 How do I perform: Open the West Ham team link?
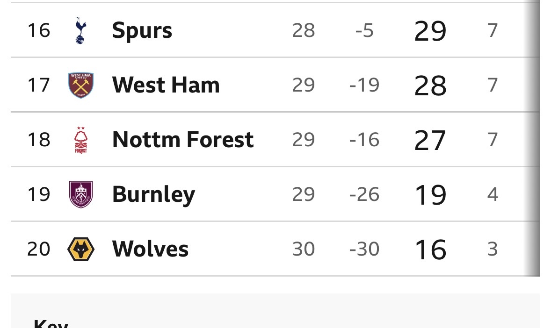pos(166,86)
